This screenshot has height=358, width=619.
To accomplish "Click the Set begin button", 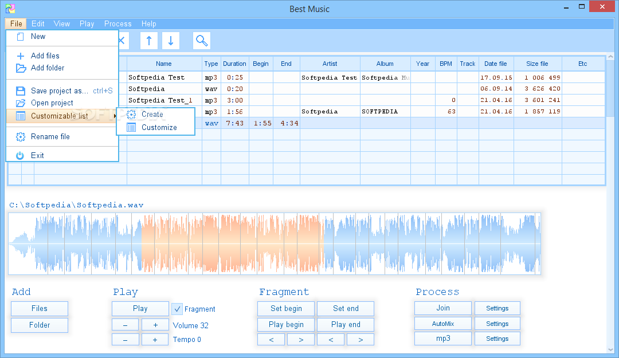I will [x=286, y=308].
